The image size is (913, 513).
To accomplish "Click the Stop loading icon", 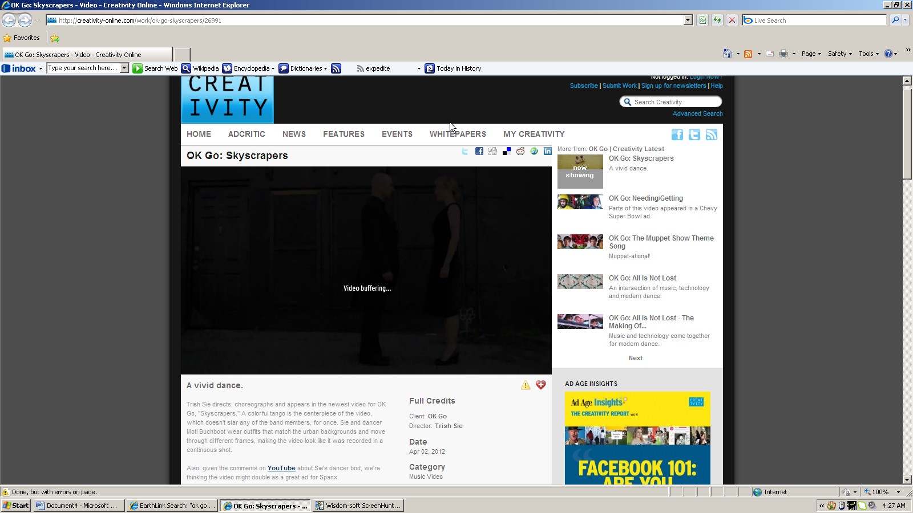I will tap(732, 21).
